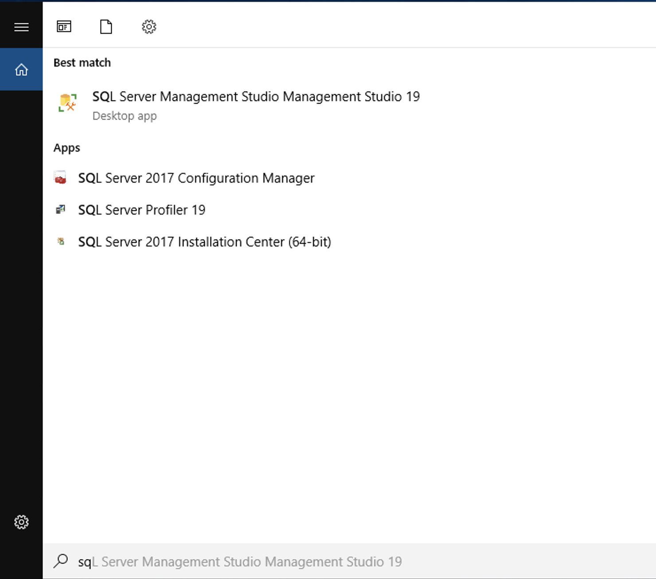Launch SQL Server Management Studio 19 best match
The width and height of the screenshot is (656, 579).
point(349,106)
